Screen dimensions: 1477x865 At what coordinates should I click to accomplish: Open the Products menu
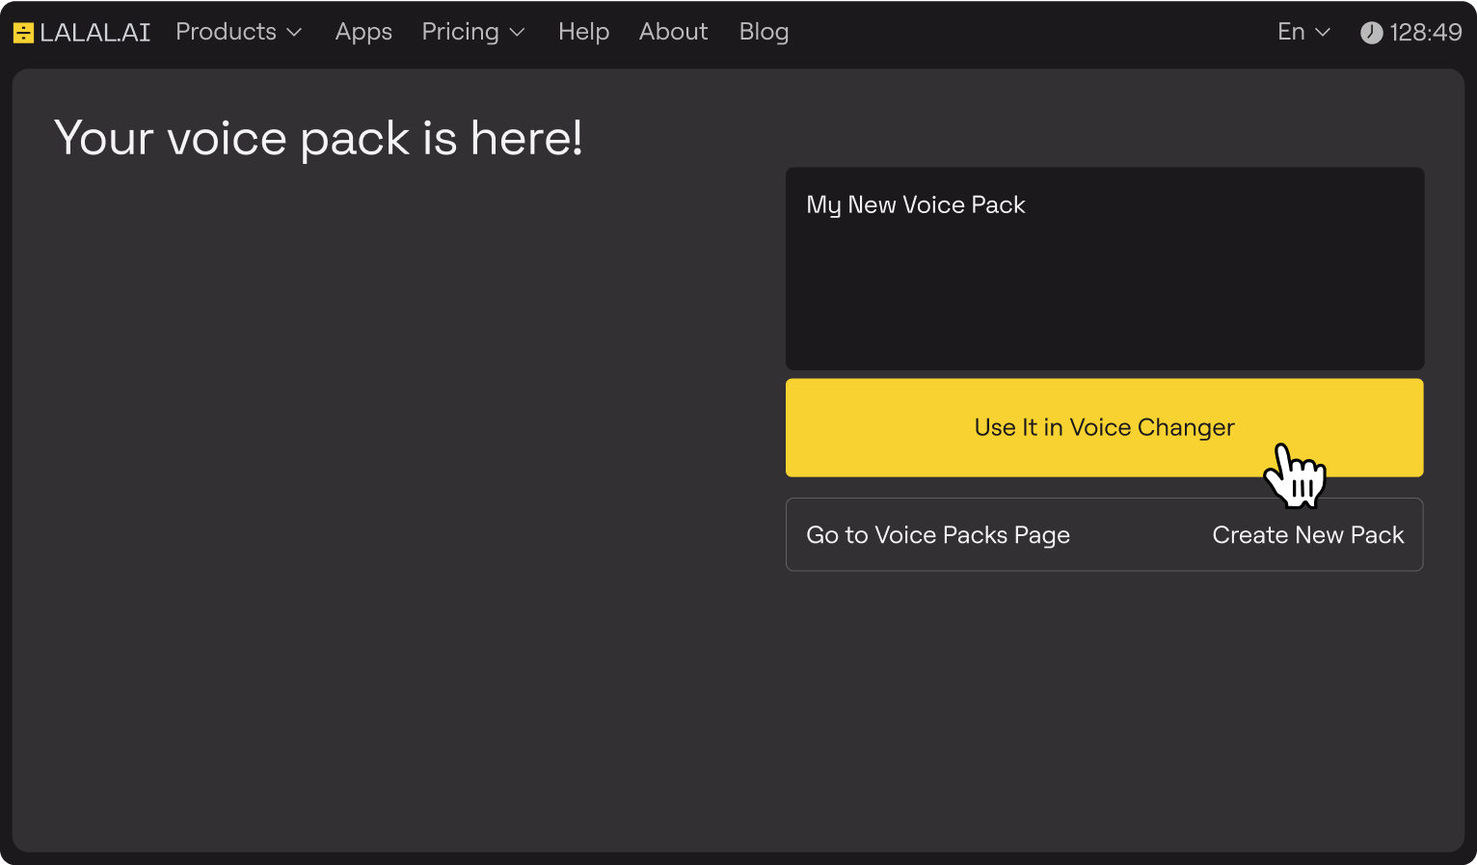tap(226, 32)
